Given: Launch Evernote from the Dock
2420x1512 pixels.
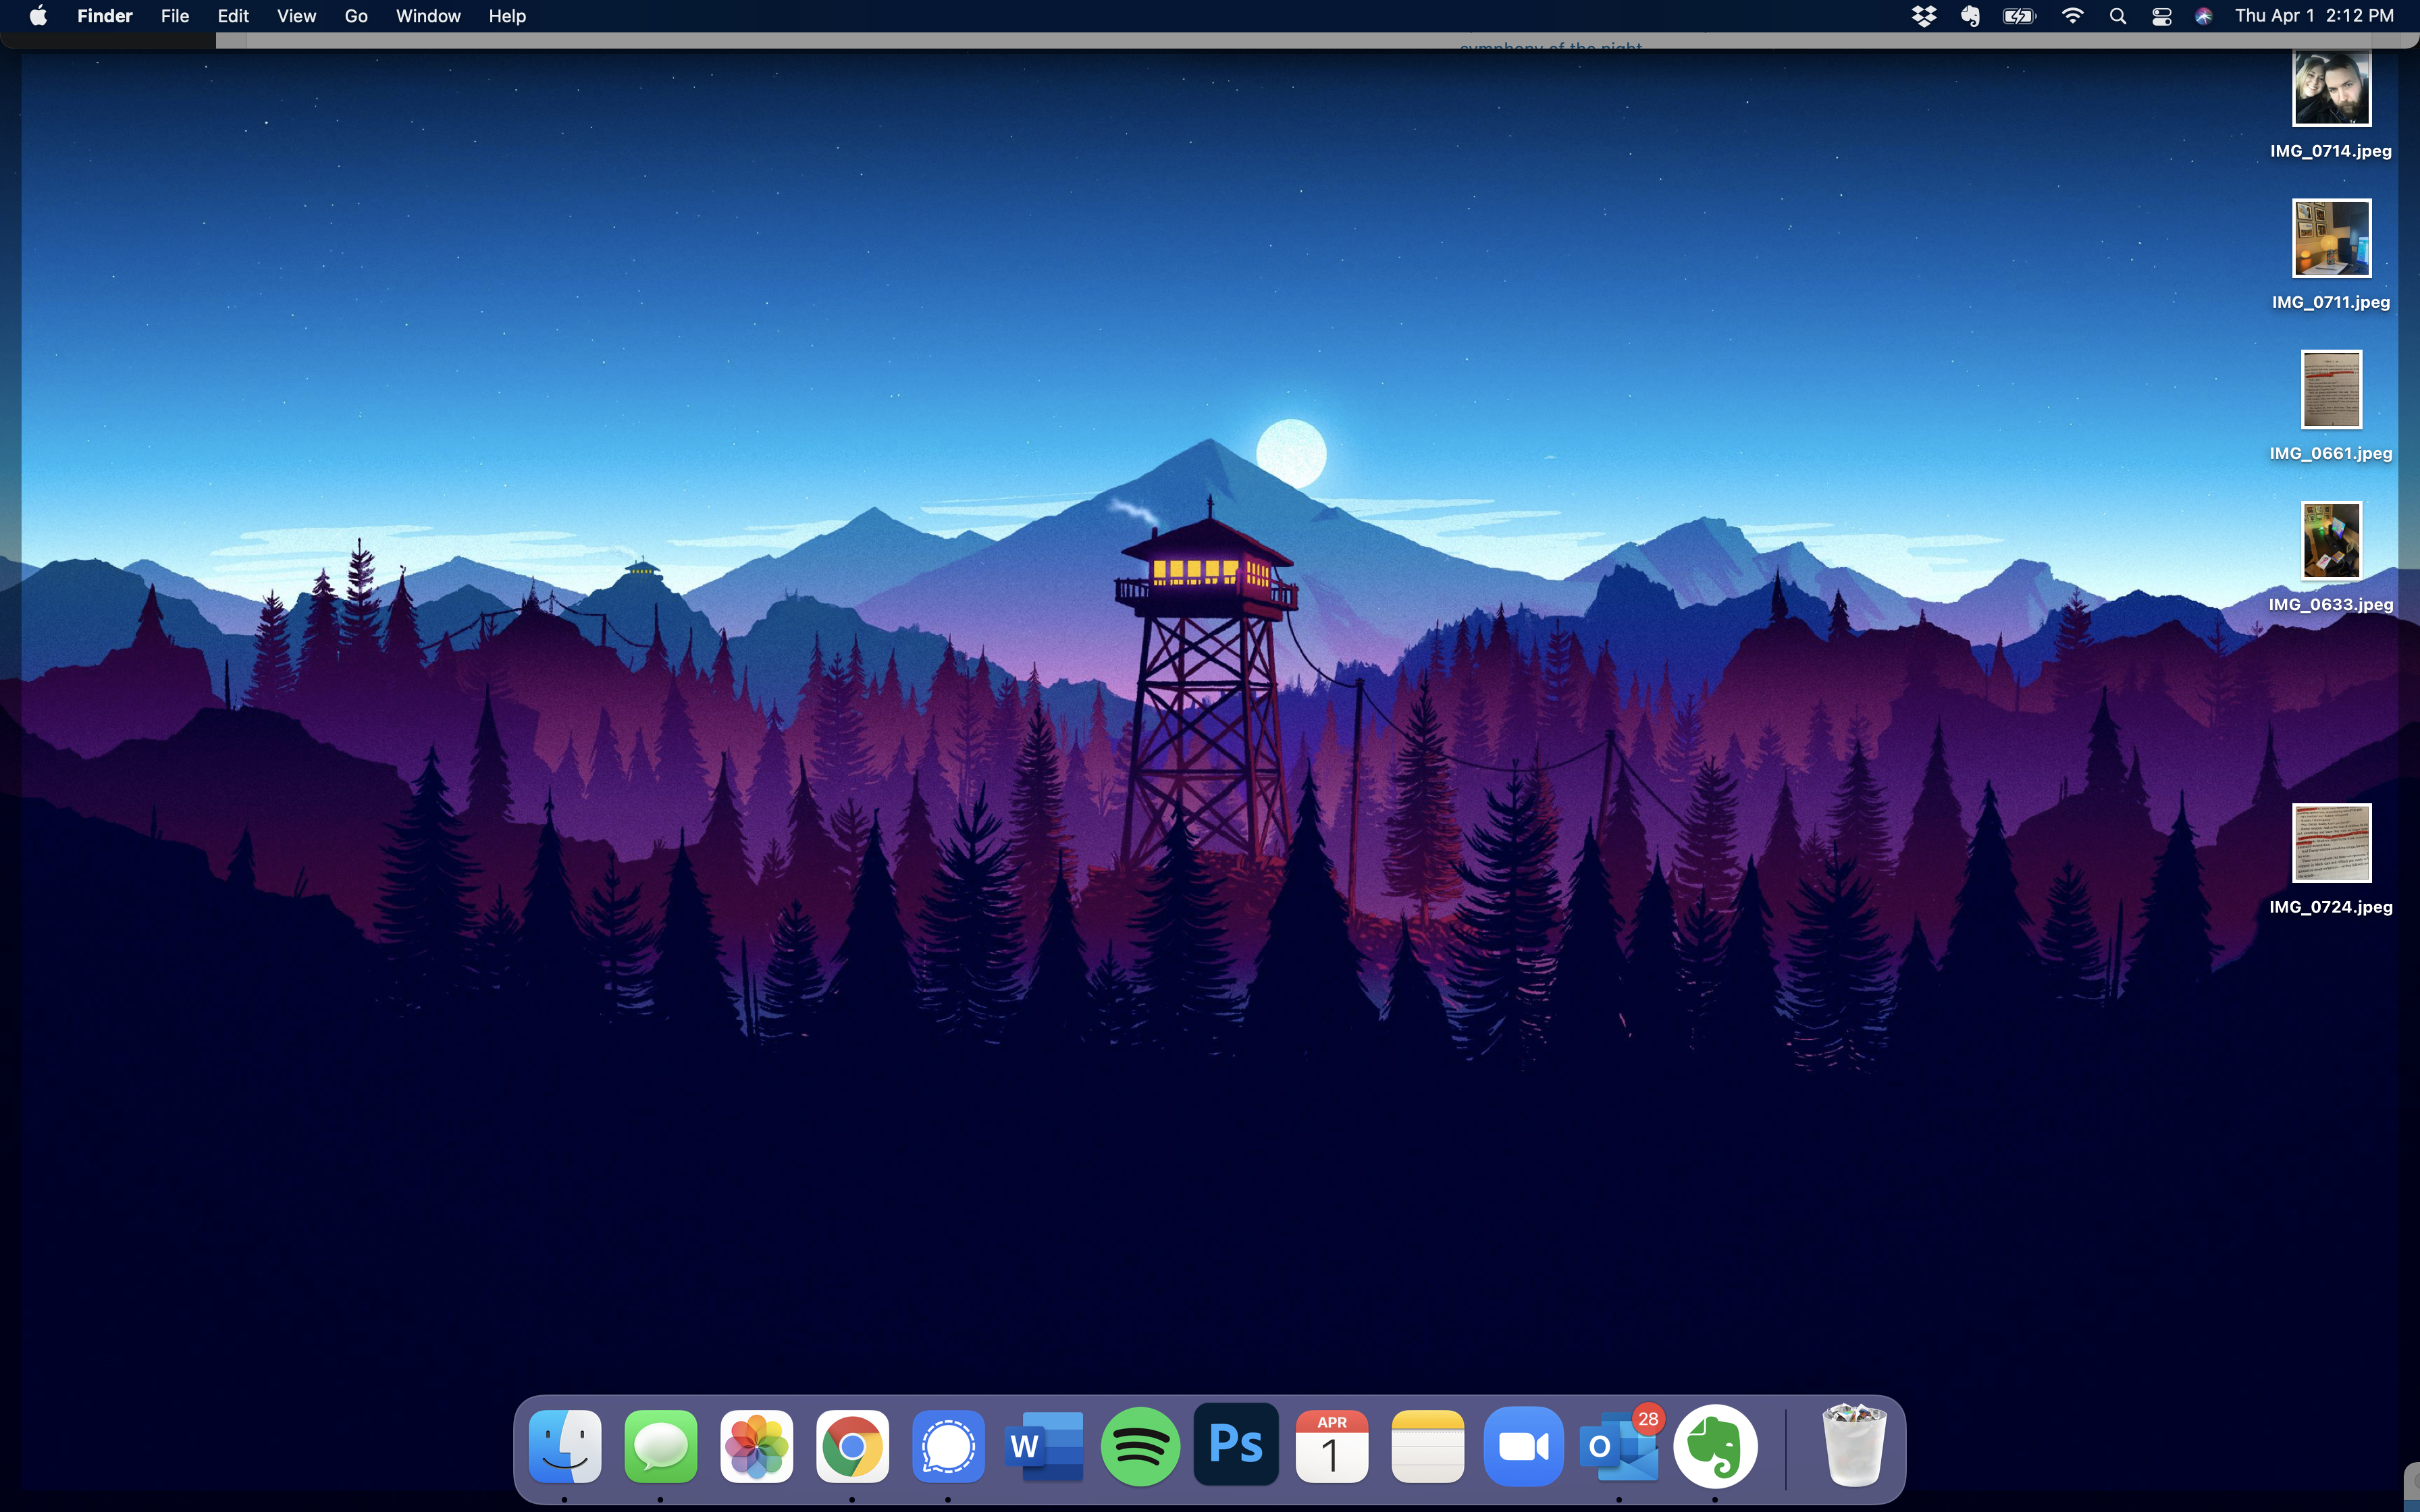Looking at the screenshot, I should coord(1715,1446).
